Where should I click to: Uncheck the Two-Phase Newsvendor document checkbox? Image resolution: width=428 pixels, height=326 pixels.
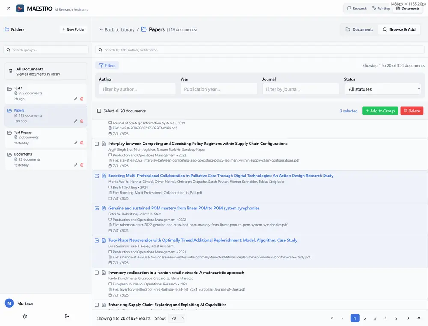coord(97,241)
